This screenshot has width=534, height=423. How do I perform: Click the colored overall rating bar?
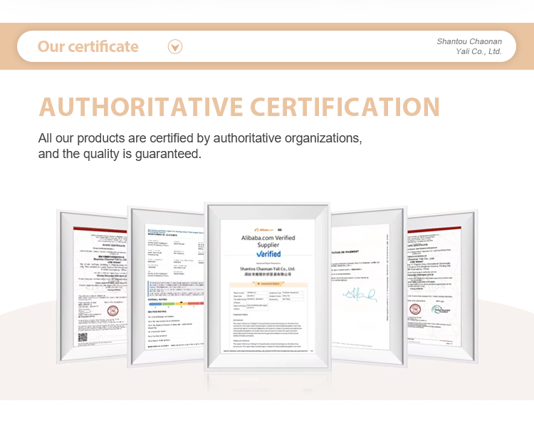[x=176, y=303]
